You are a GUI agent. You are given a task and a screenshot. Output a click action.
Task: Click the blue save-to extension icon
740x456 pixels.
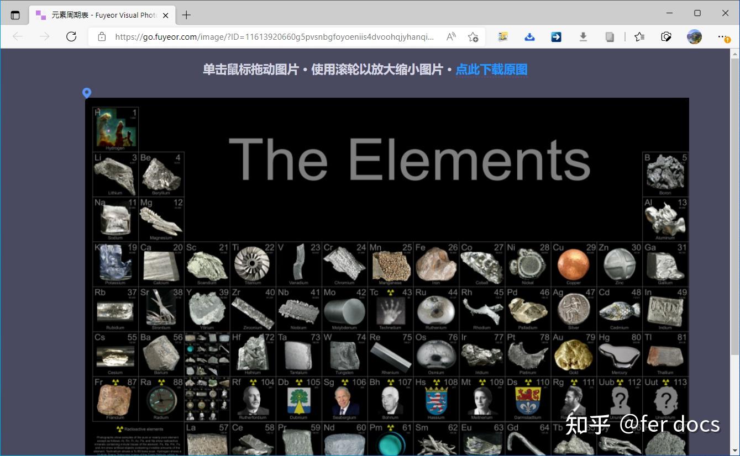529,36
